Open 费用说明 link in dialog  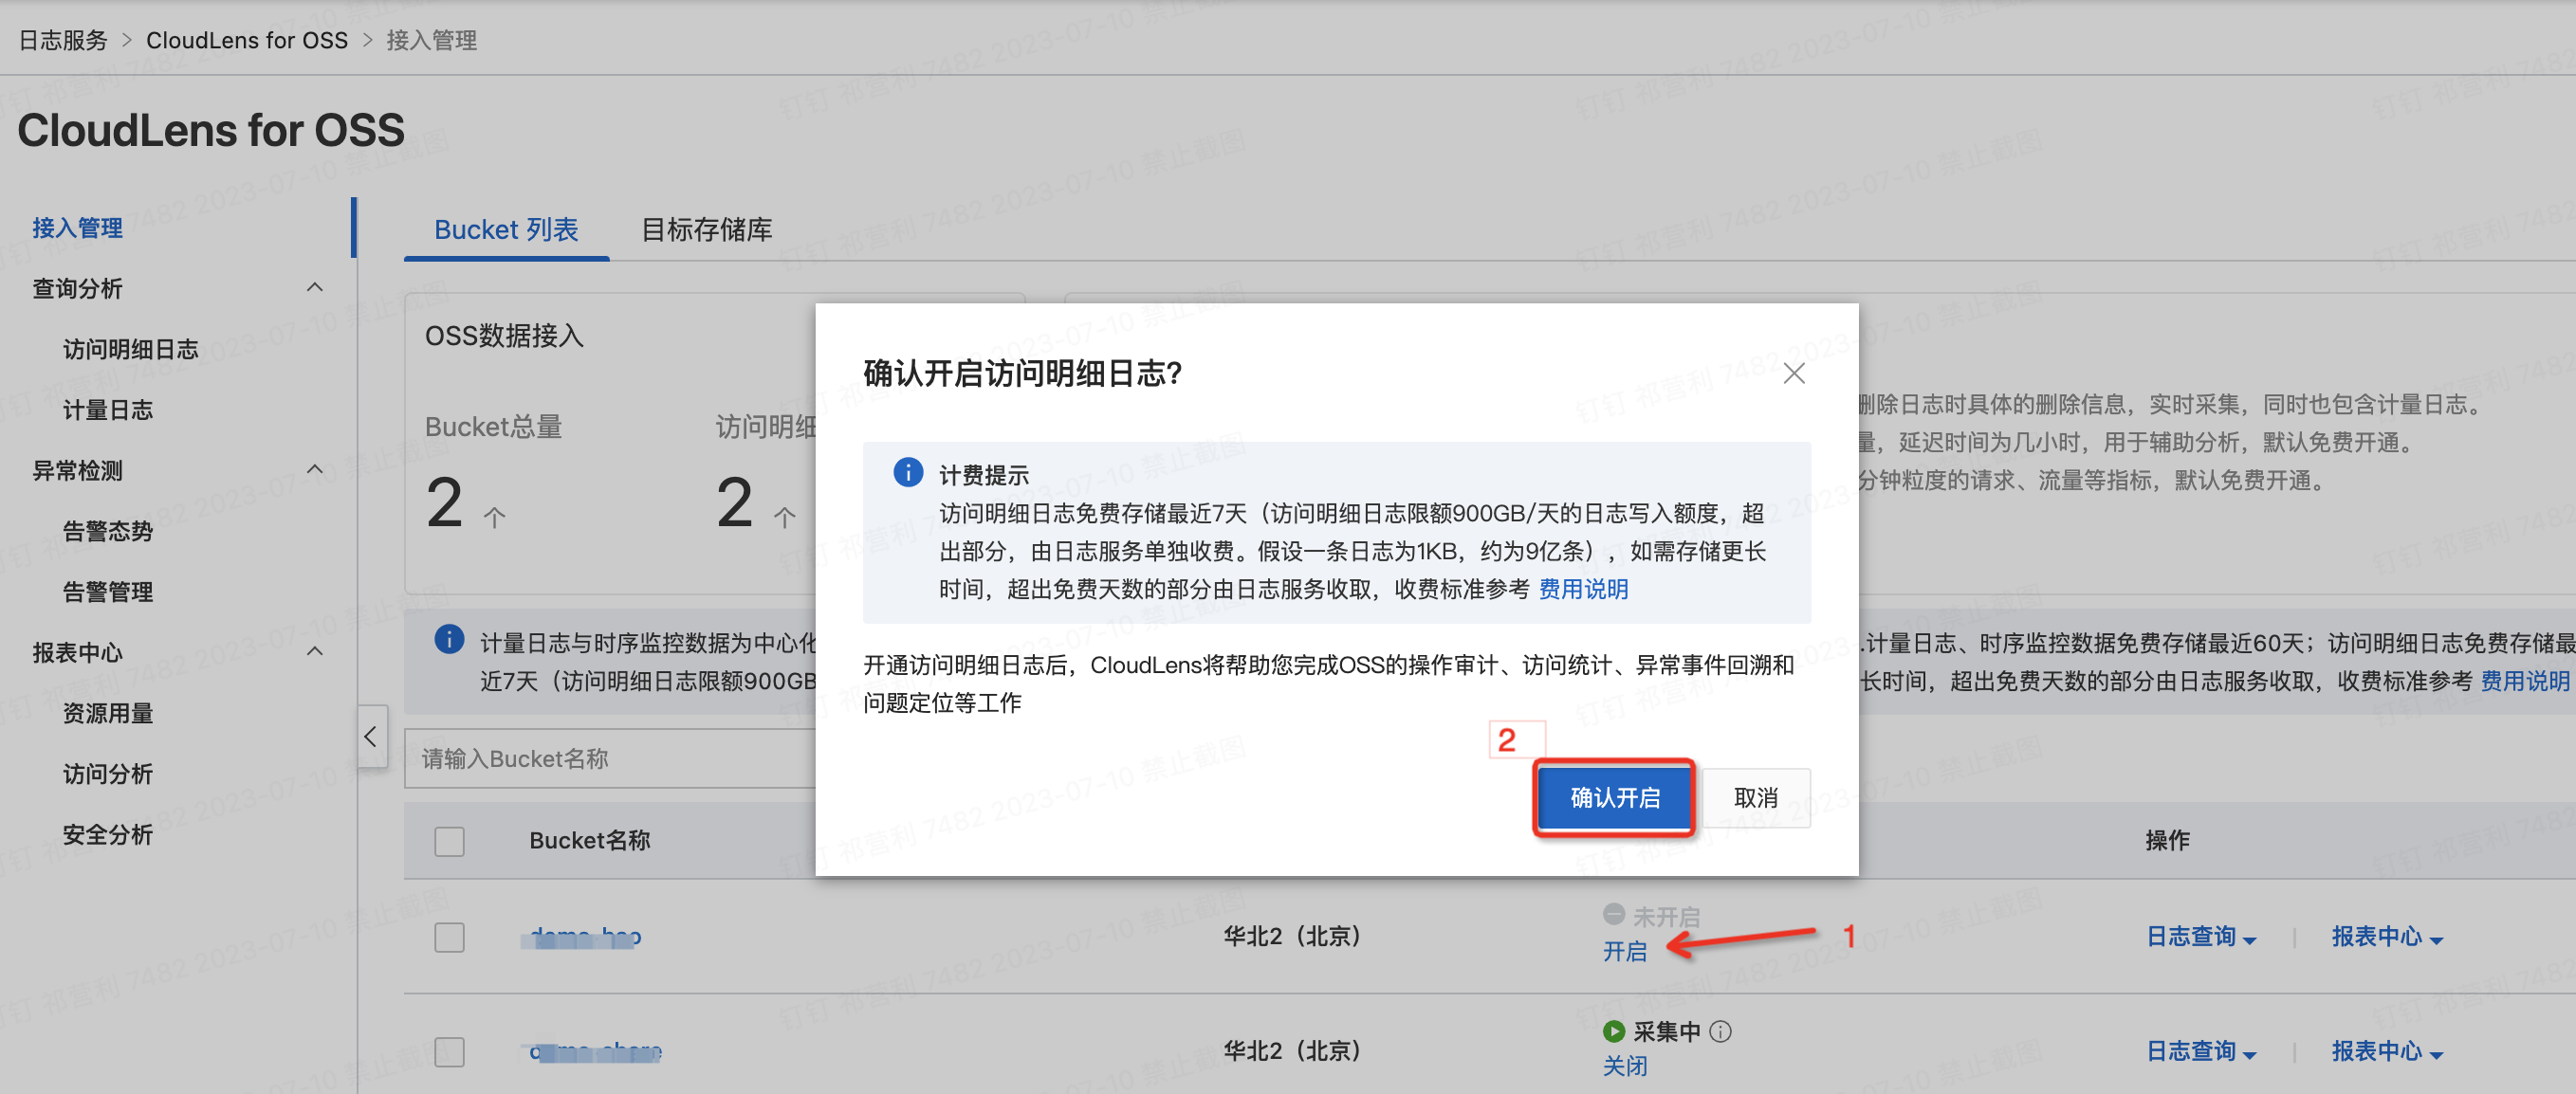1582,590
